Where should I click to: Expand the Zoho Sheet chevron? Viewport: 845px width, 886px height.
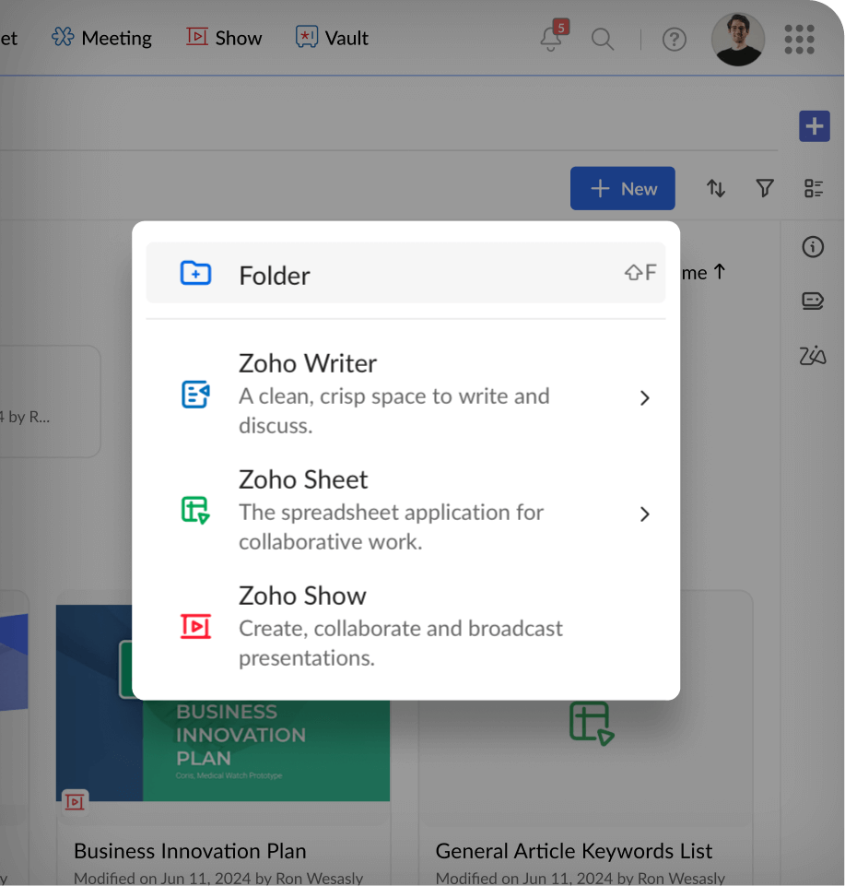(644, 514)
